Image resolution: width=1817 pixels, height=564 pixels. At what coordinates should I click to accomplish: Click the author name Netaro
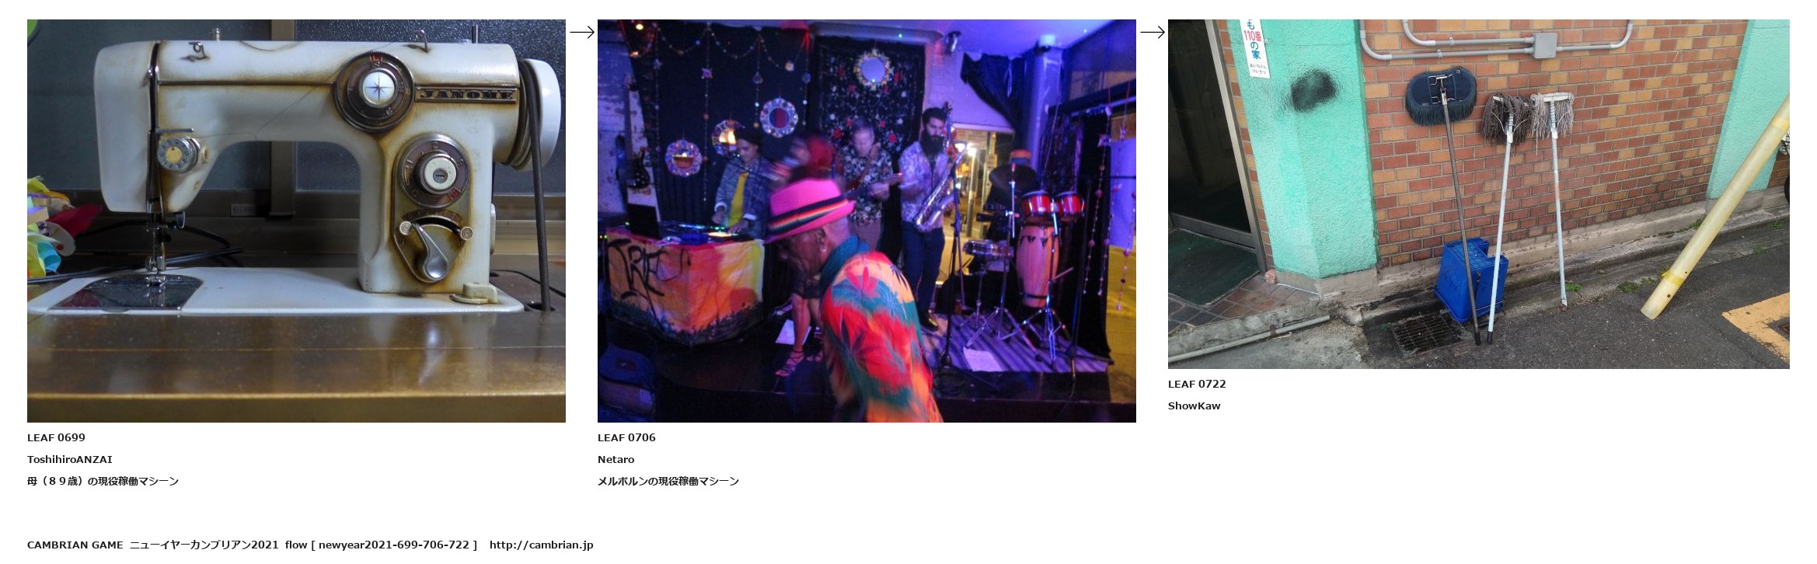(616, 459)
